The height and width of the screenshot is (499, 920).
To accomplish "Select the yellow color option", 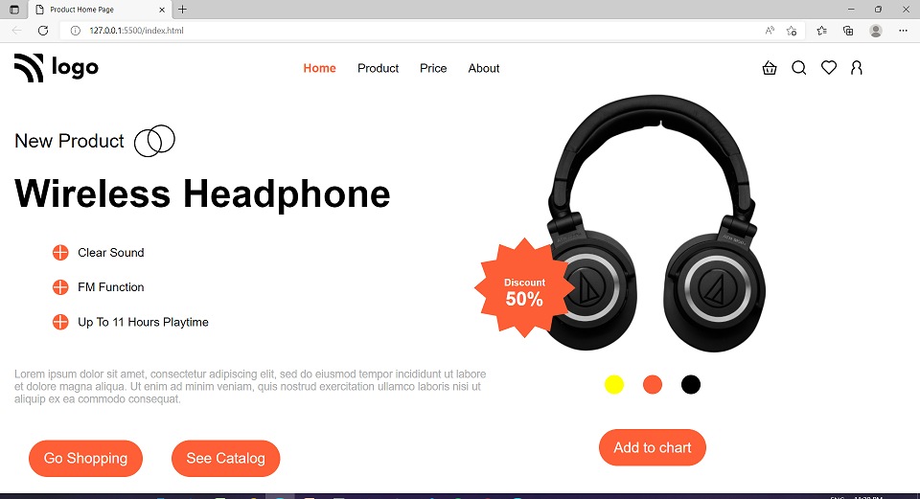I will pyautogui.click(x=614, y=385).
